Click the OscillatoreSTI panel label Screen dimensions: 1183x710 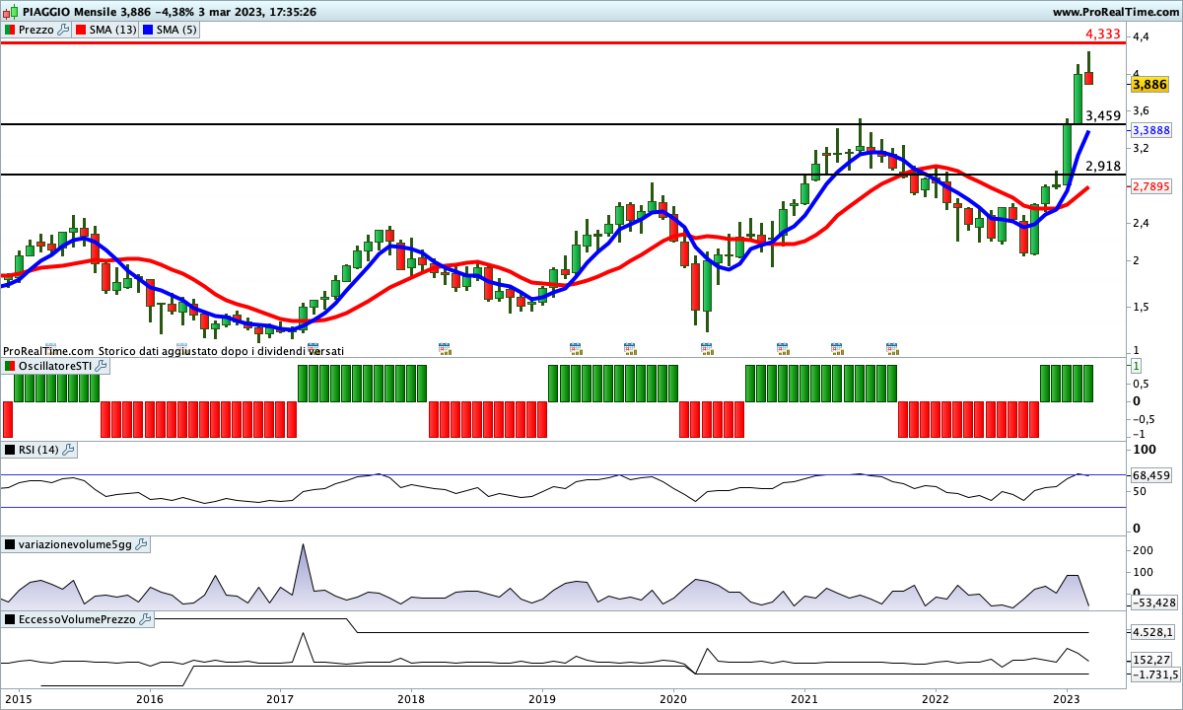coord(55,366)
